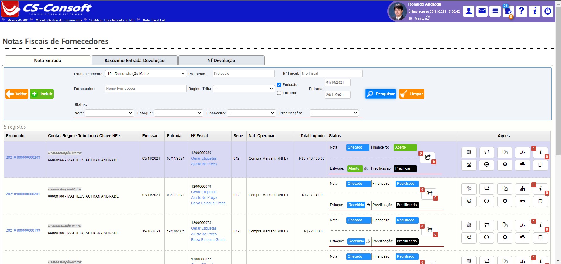The image size is (561, 264).
Task: Expand the Estabelecimento dropdown
Action: 146,74
